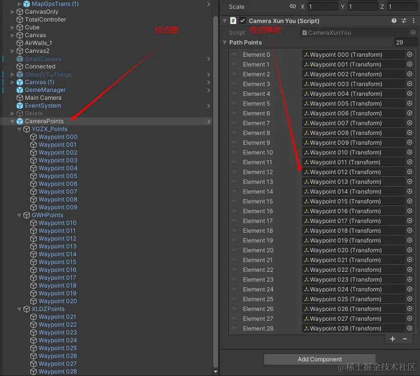
Task: Disable the Camera Xun You script checkbox
Action: point(243,21)
